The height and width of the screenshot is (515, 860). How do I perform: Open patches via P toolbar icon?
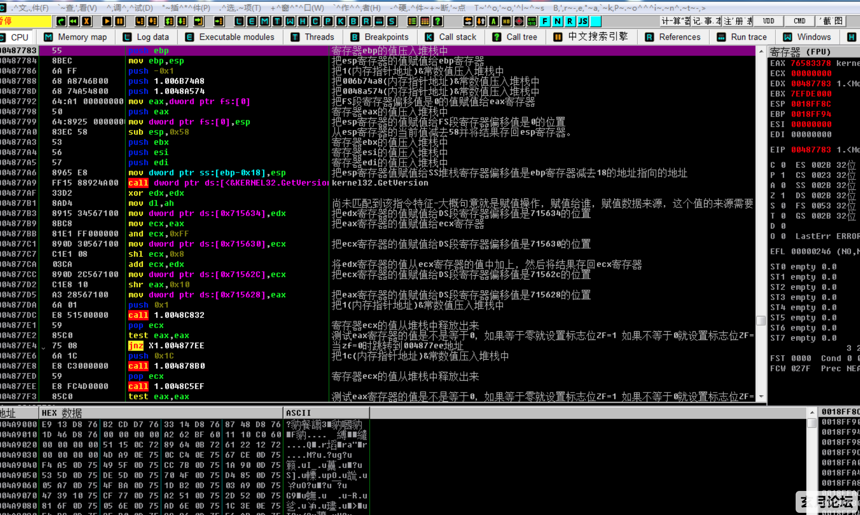click(328, 21)
